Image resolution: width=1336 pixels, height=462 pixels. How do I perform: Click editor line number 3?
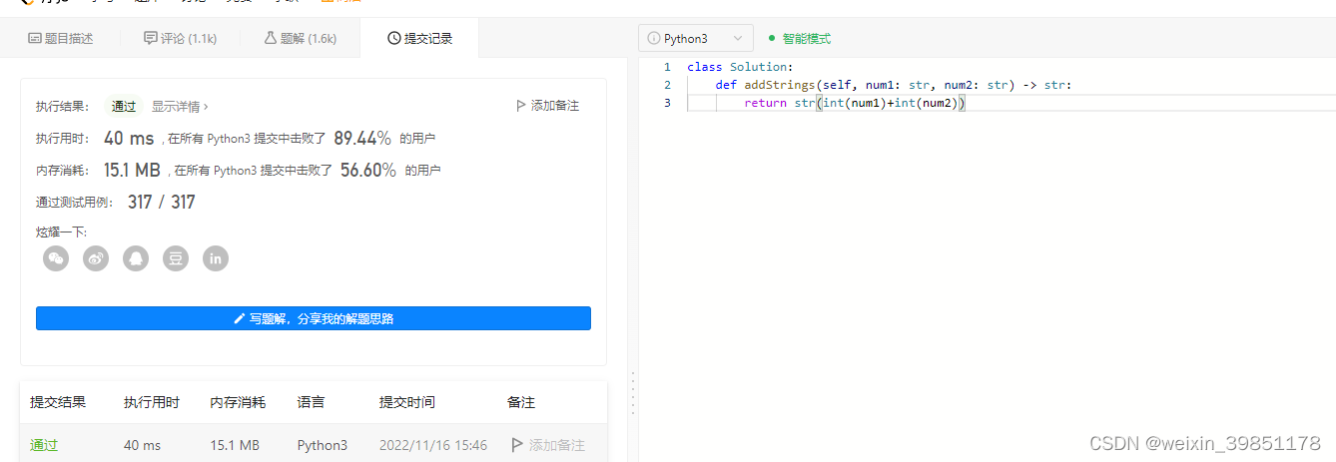667,103
